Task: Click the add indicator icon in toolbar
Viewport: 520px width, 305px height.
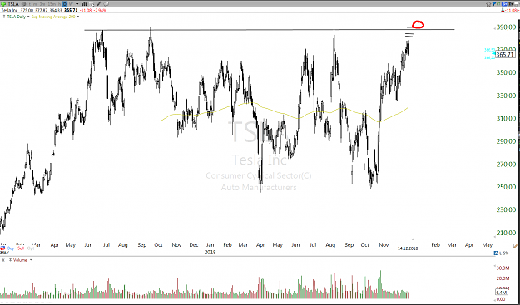Action: [x=92, y=4]
